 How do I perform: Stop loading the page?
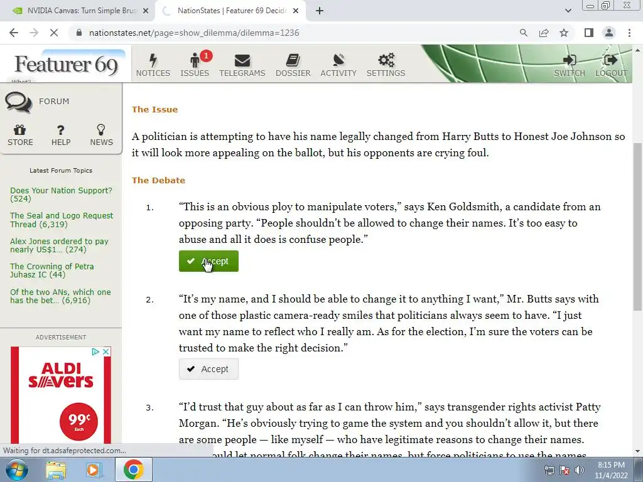pos(54,33)
